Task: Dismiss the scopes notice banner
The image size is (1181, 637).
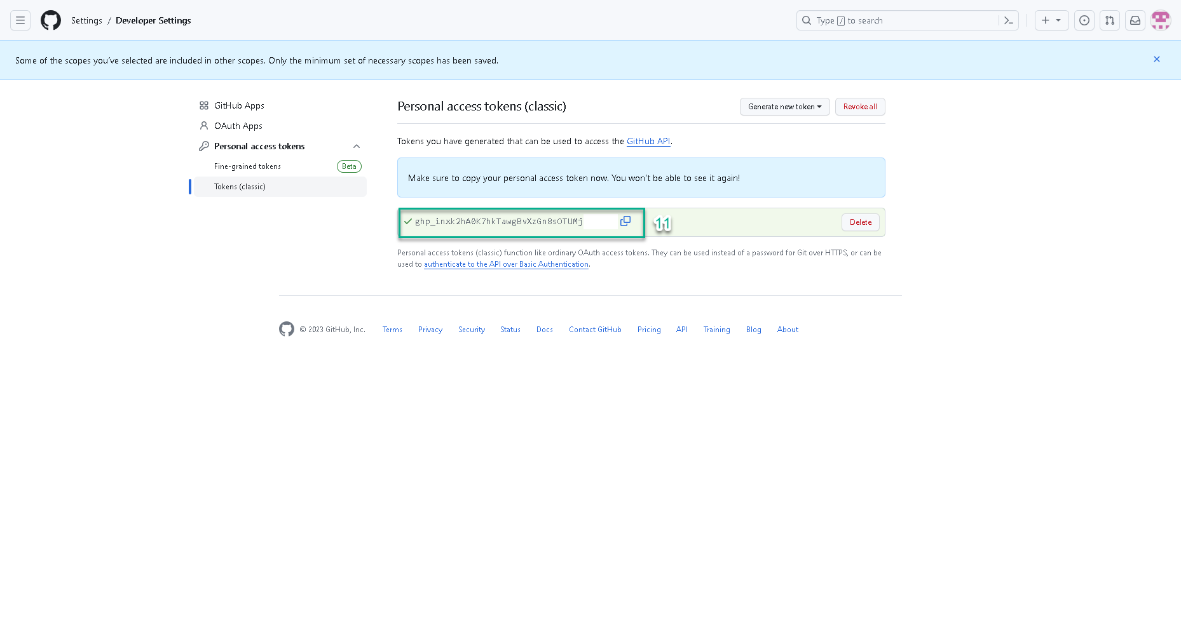Action: pyautogui.click(x=1157, y=59)
